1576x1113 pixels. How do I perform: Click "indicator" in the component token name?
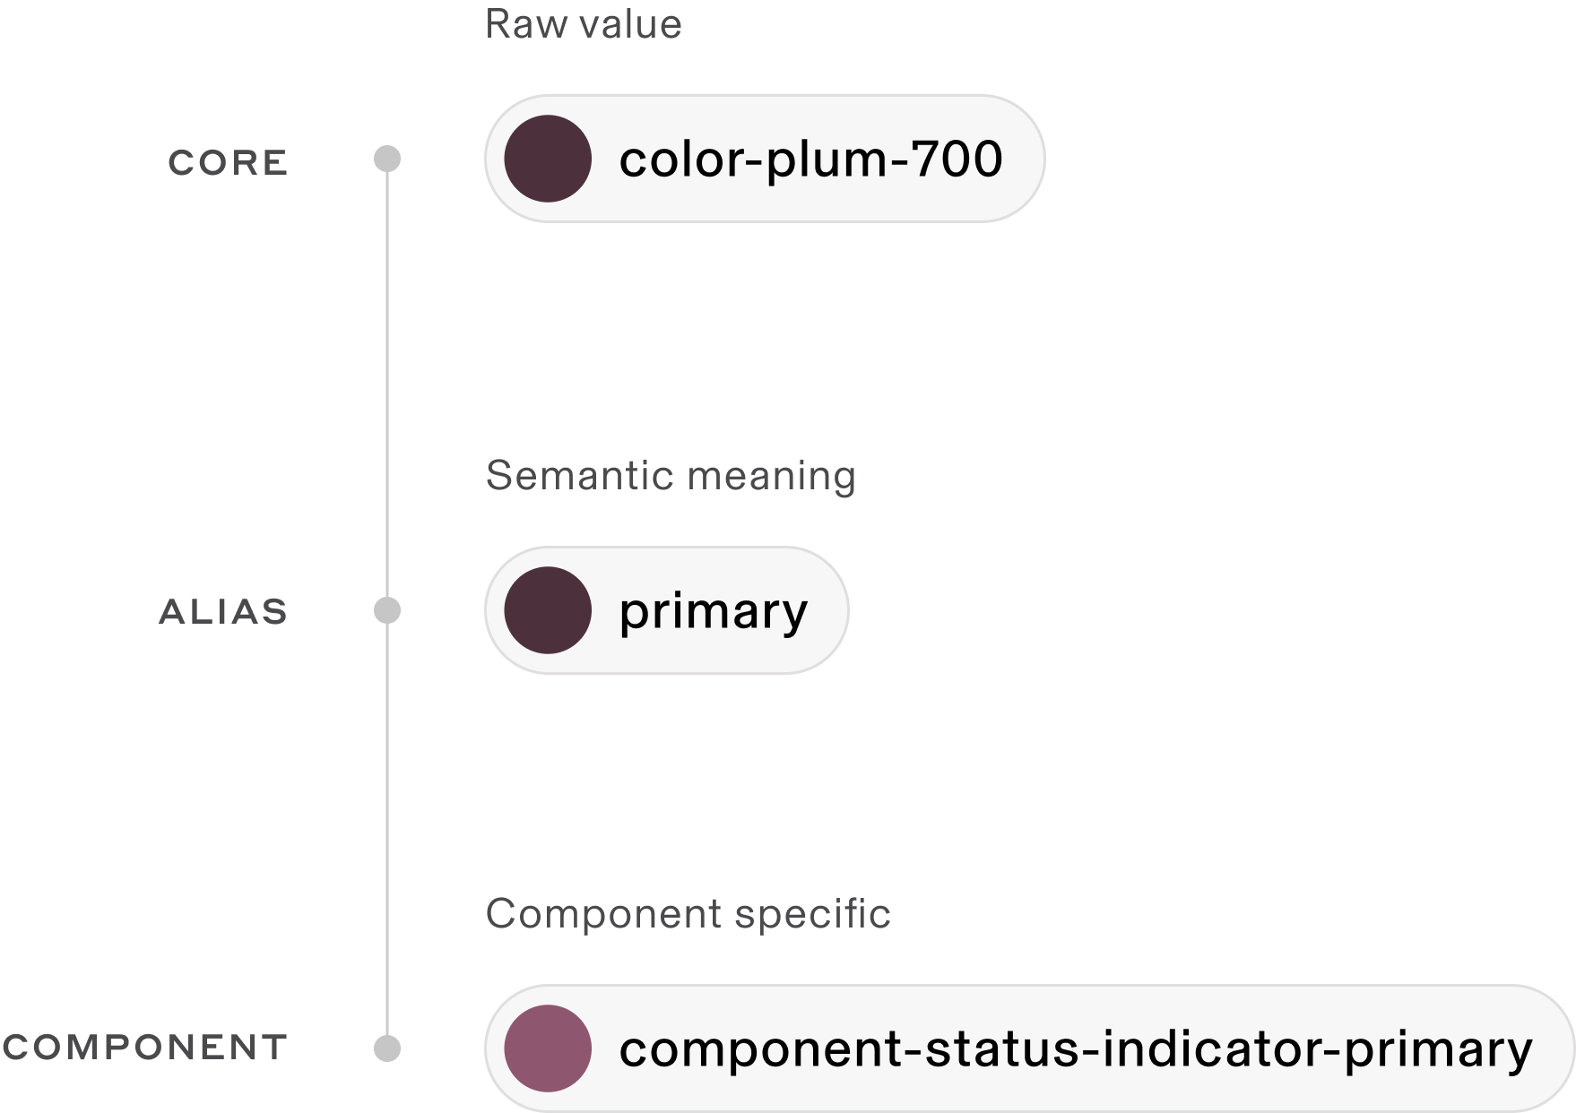point(1216,1048)
